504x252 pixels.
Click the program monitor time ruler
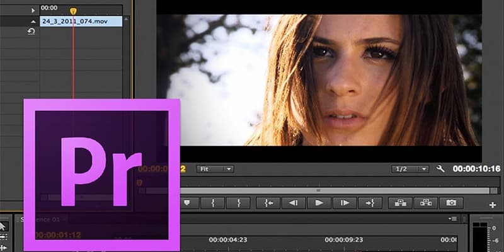click(339, 181)
